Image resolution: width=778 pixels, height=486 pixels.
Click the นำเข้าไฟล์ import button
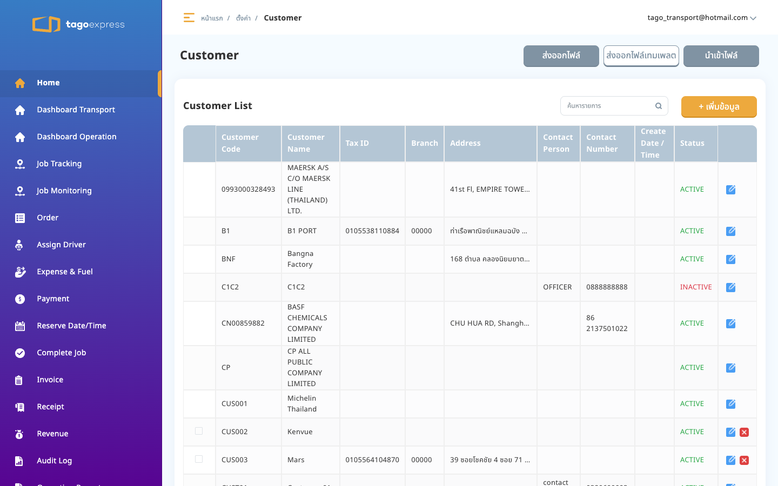[721, 56]
